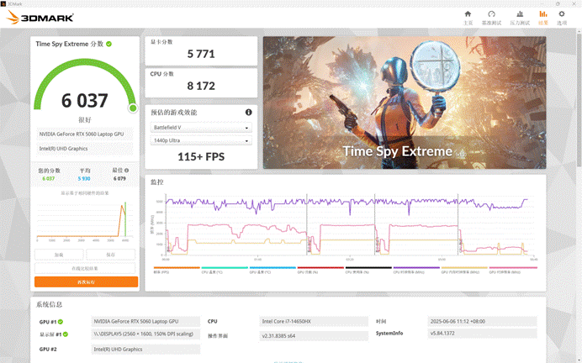Screen dimensions: 582x363
Task: Click the Intel(R) UHD Graphics label under score
Action: pyautogui.click(x=85, y=149)
